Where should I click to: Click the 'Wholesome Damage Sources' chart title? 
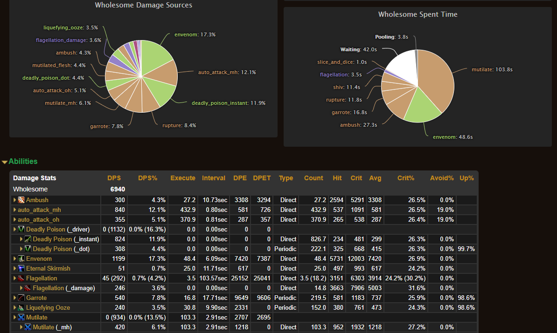point(144,5)
